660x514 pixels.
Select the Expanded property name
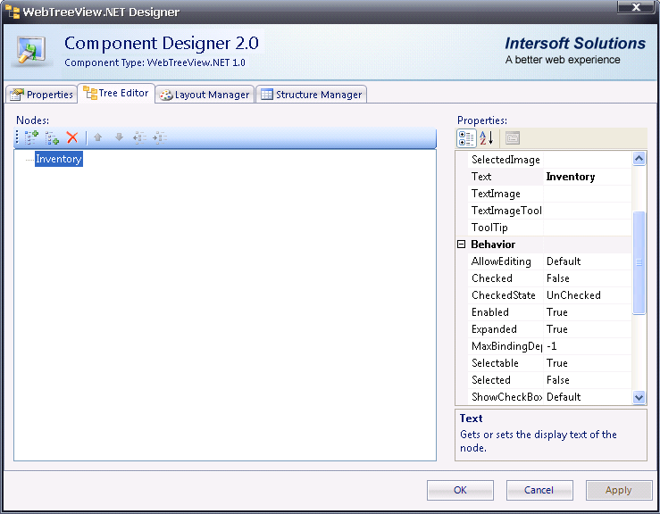494,329
